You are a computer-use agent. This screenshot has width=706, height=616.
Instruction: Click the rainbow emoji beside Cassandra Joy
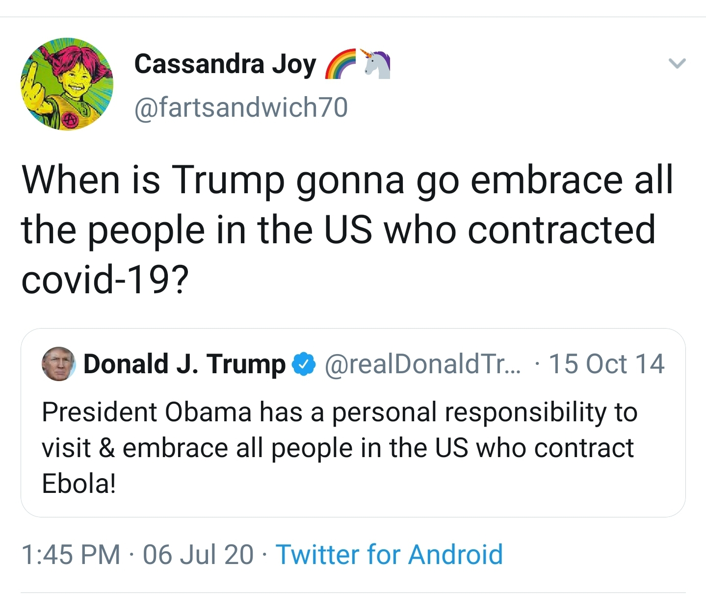tap(341, 64)
